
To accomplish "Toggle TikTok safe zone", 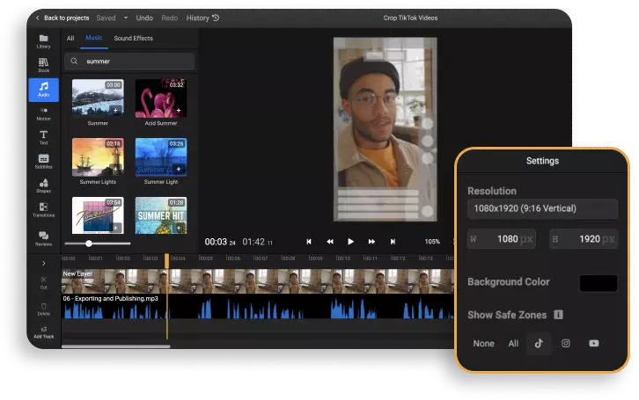I will (539, 344).
